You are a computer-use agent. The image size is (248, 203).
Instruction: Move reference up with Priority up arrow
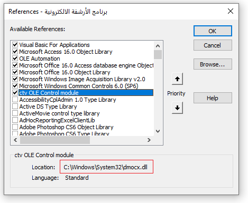click(177, 79)
